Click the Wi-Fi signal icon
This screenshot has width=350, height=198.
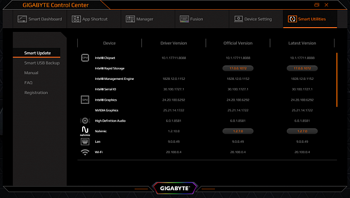pyautogui.click(x=85, y=152)
